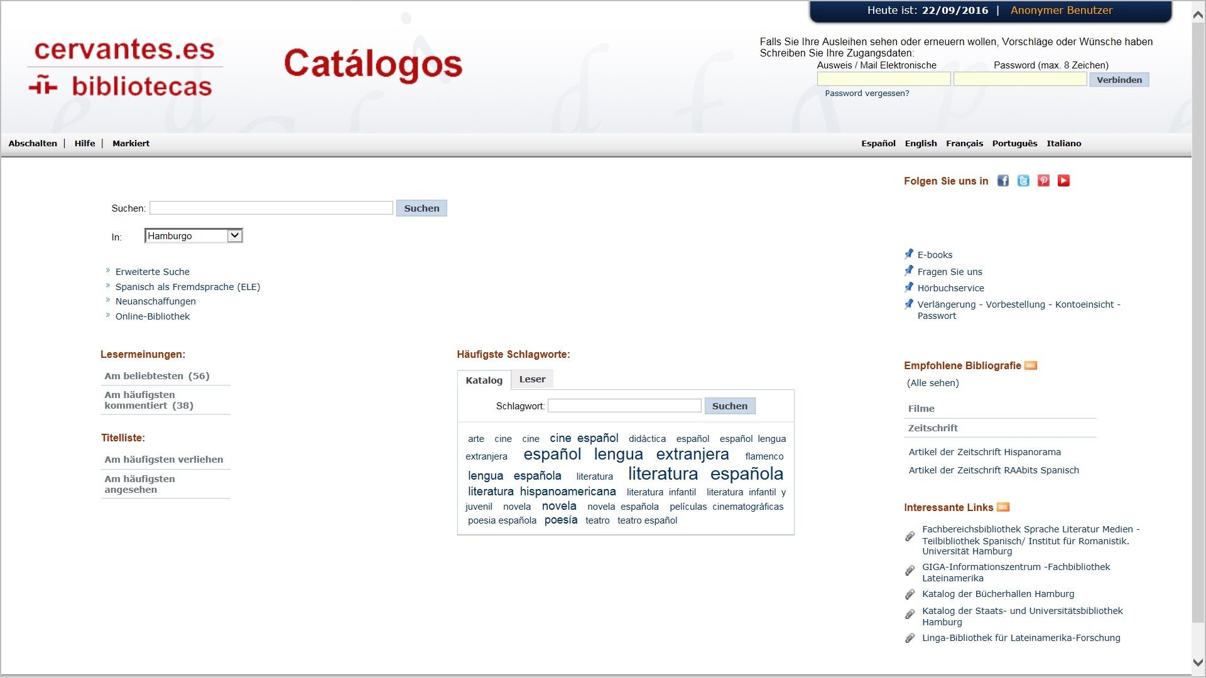The width and height of the screenshot is (1206, 678).
Task: Switch language to Português
Action: pos(1014,144)
